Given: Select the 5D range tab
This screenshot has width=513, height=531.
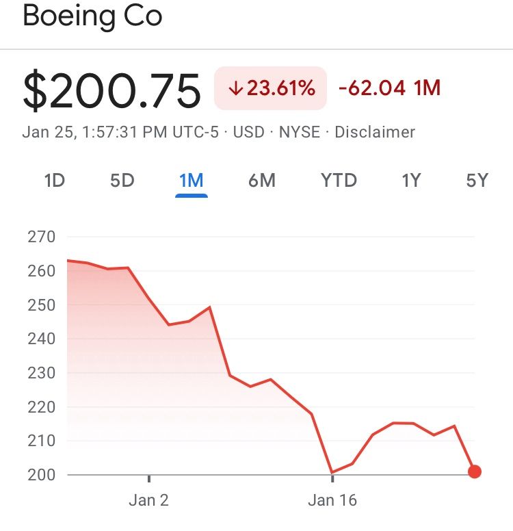Looking at the screenshot, I should (122, 181).
